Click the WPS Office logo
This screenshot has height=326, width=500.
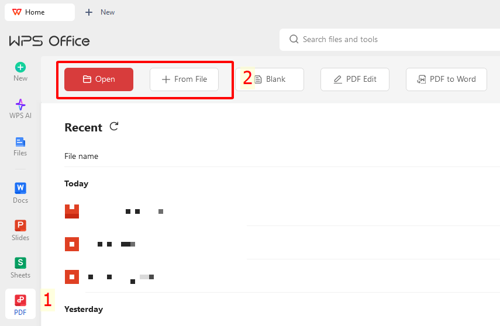(x=50, y=41)
